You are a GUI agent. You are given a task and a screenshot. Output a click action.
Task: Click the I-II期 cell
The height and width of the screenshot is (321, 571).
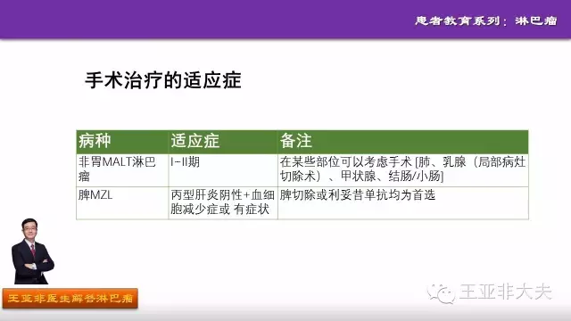[223, 170]
